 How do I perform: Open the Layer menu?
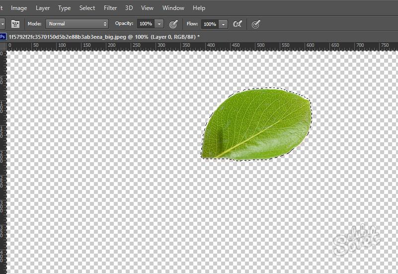pos(43,8)
